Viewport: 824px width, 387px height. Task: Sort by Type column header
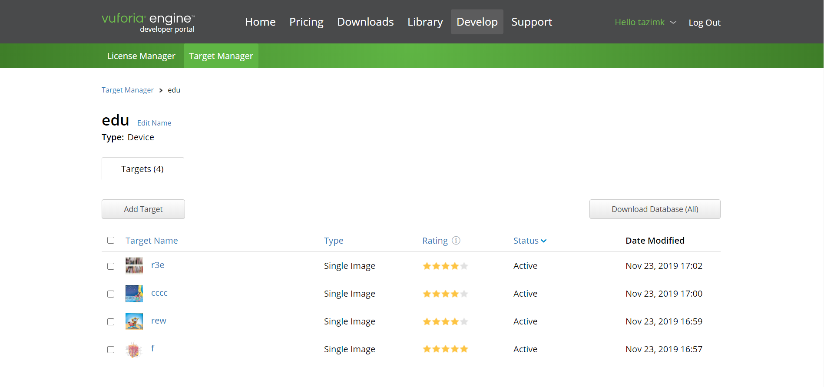tap(334, 241)
